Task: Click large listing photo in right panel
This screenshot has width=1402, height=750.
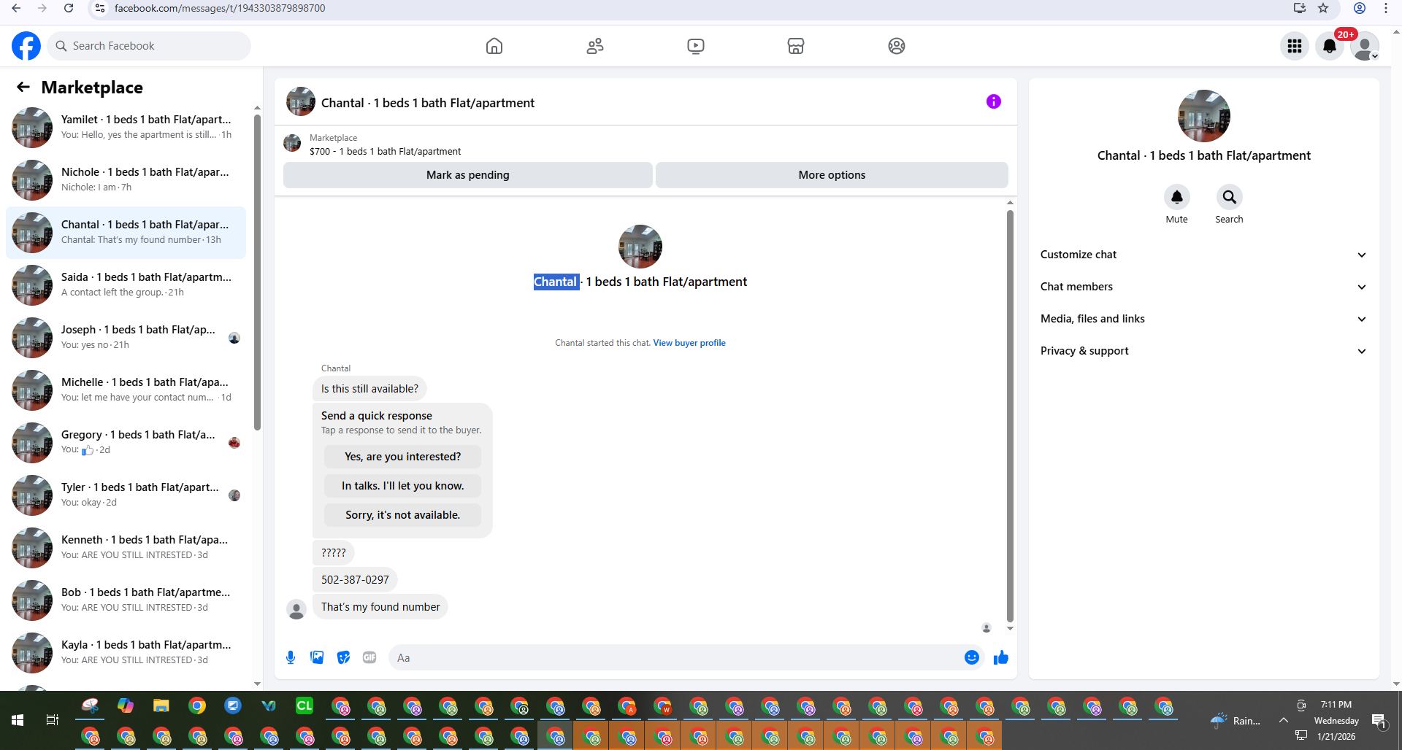Action: click(1203, 116)
